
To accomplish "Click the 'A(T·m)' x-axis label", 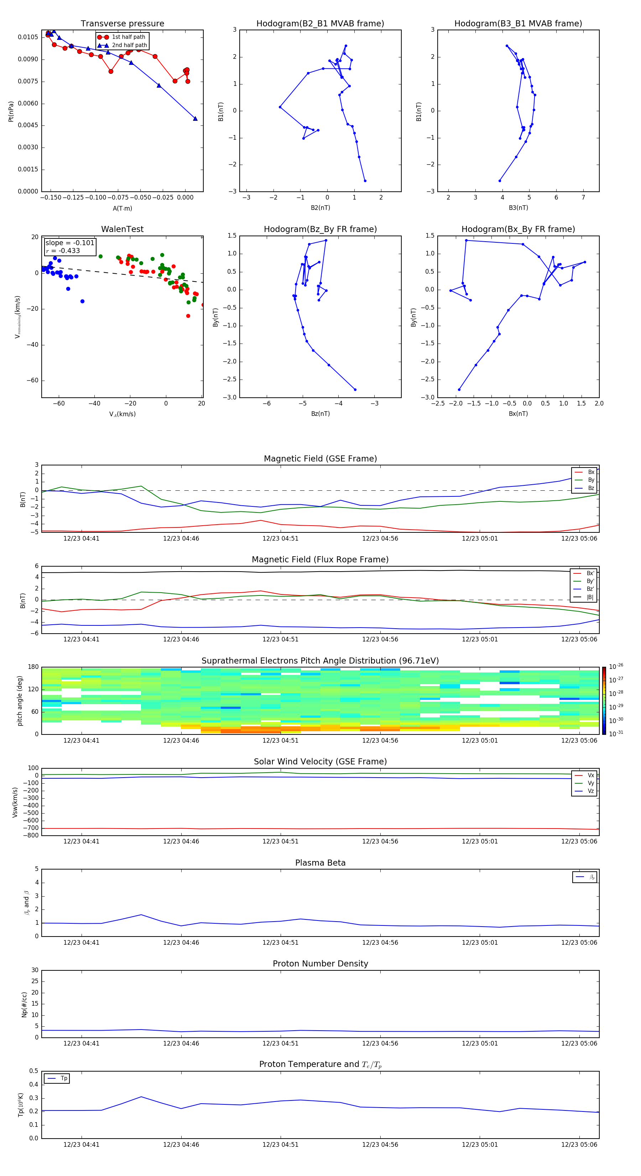I will [x=122, y=208].
